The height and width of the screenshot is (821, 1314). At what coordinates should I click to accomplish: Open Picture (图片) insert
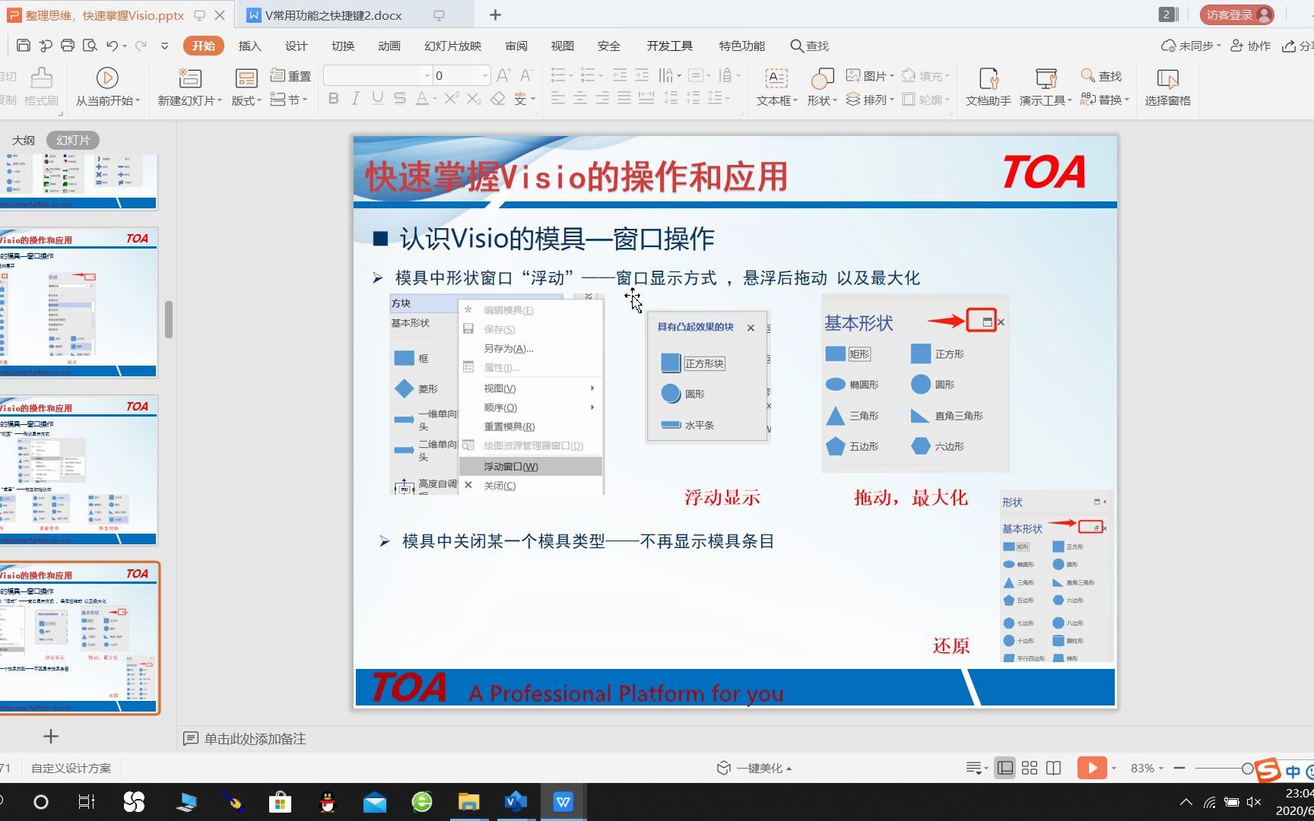coord(869,76)
